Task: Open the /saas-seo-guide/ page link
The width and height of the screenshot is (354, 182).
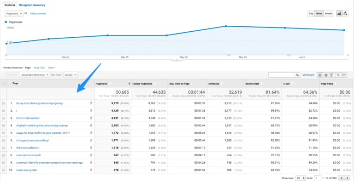Action: pos(27,170)
